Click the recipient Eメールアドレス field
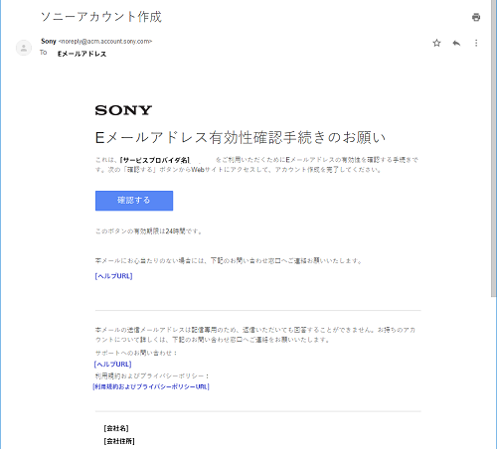The image size is (497, 449). click(x=82, y=54)
